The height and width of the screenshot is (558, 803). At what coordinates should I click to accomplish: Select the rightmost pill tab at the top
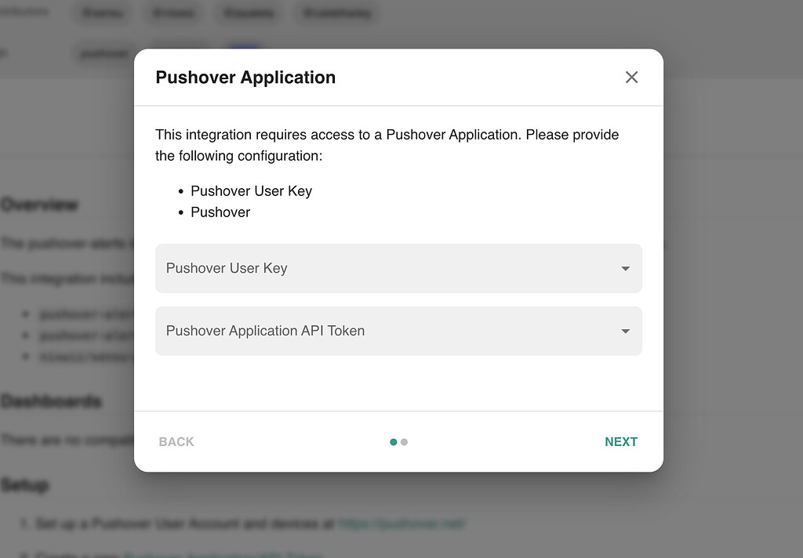click(x=336, y=13)
